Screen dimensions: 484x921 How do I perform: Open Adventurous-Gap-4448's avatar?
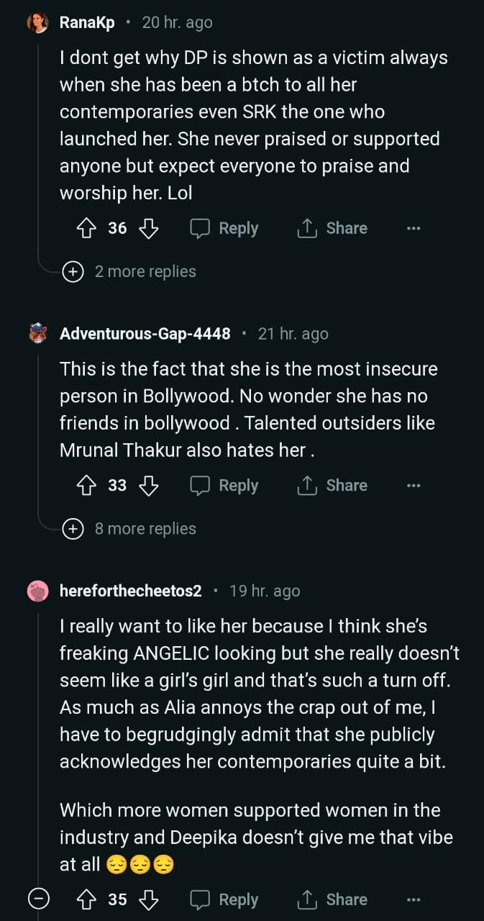coord(38,334)
